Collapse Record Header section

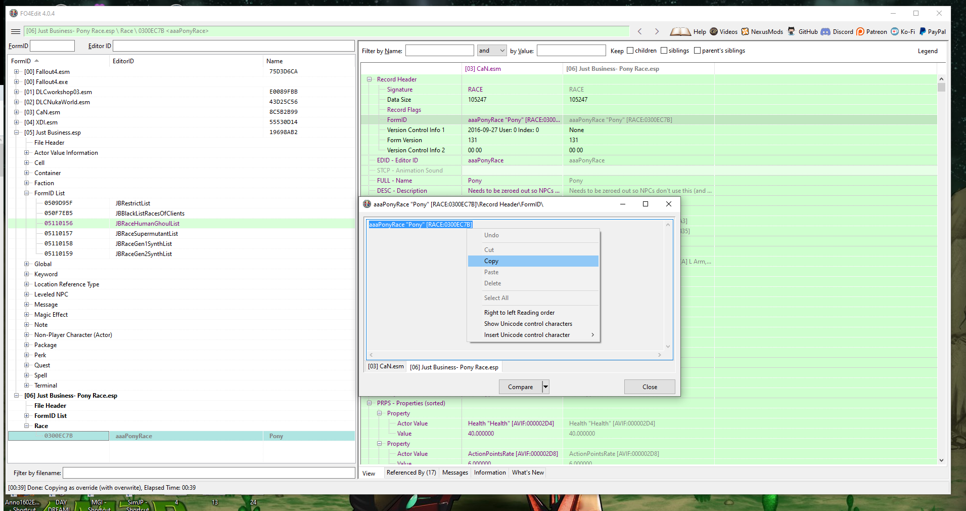(370, 79)
